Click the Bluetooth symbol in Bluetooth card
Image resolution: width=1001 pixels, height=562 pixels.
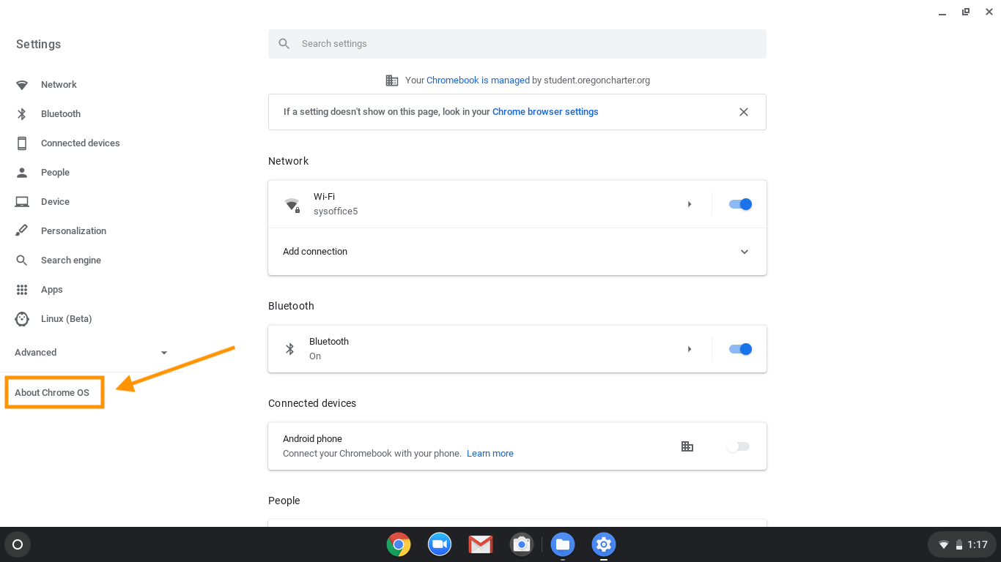pos(289,349)
